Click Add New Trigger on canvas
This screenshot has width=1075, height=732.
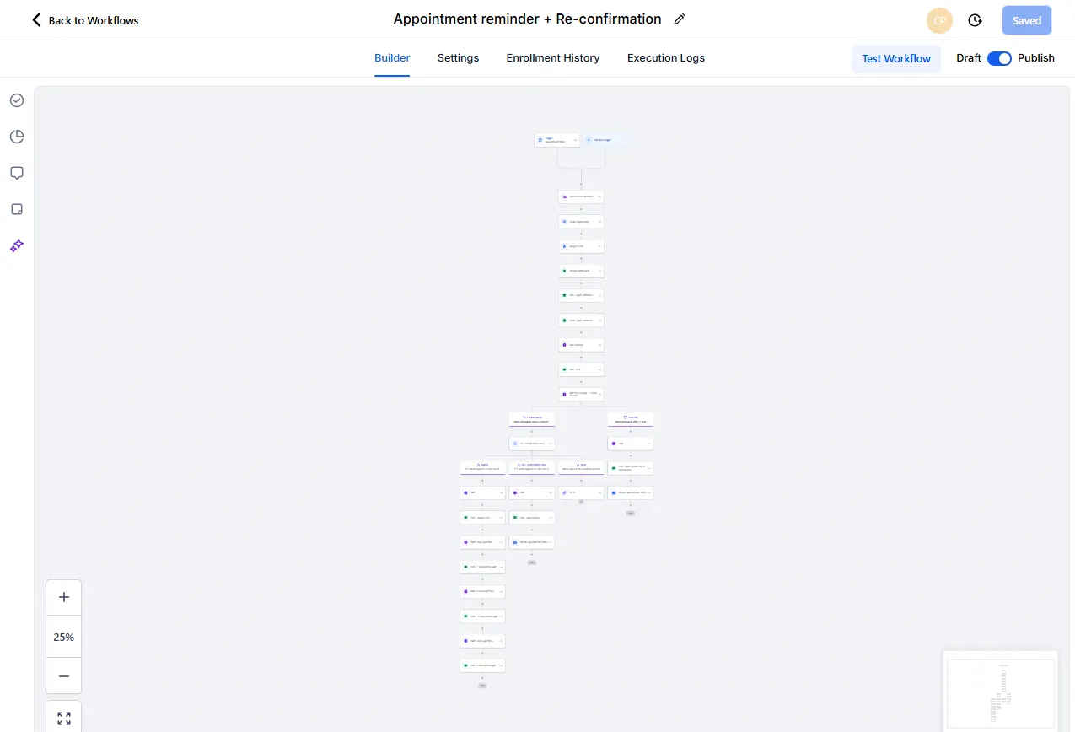click(x=605, y=140)
